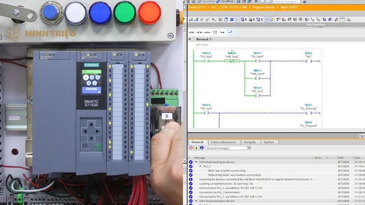Screen dimensions: 365x205
Task: Click the close branch icon in favorites
Action: point(230,32)
